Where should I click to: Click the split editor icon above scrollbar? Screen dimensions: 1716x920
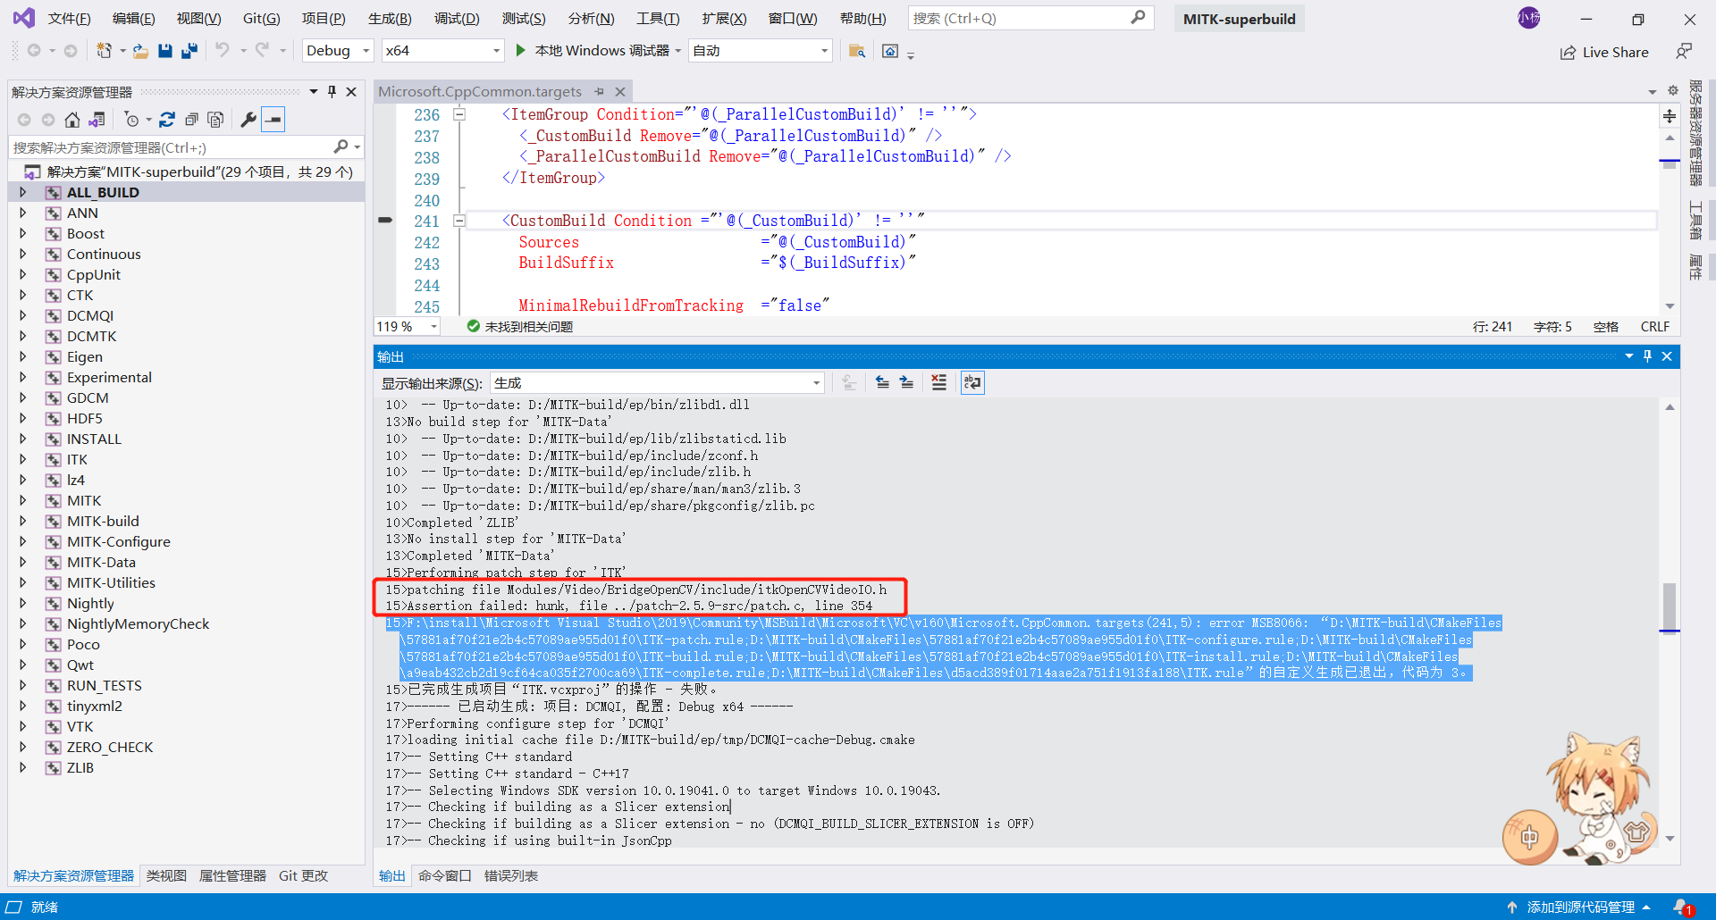pyautogui.click(x=1670, y=116)
